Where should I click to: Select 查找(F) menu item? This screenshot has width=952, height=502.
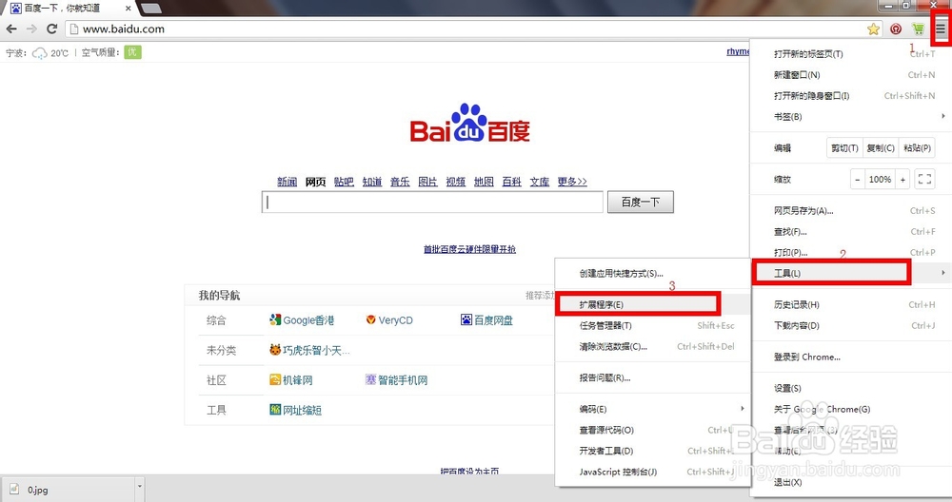point(850,232)
